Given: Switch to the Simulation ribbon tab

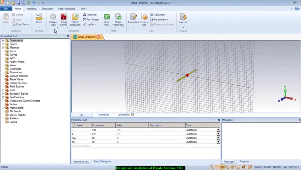Looking at the screenshot, I should (47, 8).
